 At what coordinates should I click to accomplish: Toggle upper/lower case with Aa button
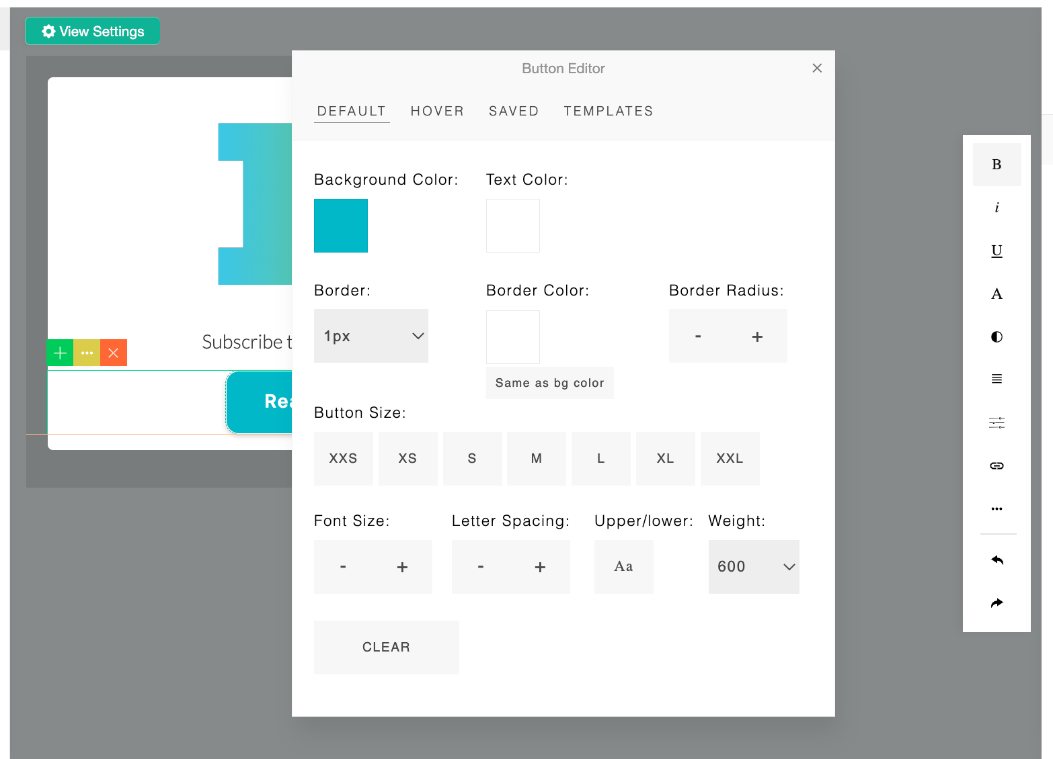click(623, 567)
